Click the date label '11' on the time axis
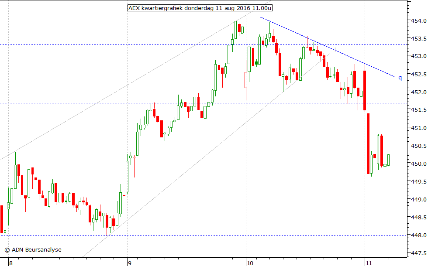428x266 pixels. click(x=369, y=263)
